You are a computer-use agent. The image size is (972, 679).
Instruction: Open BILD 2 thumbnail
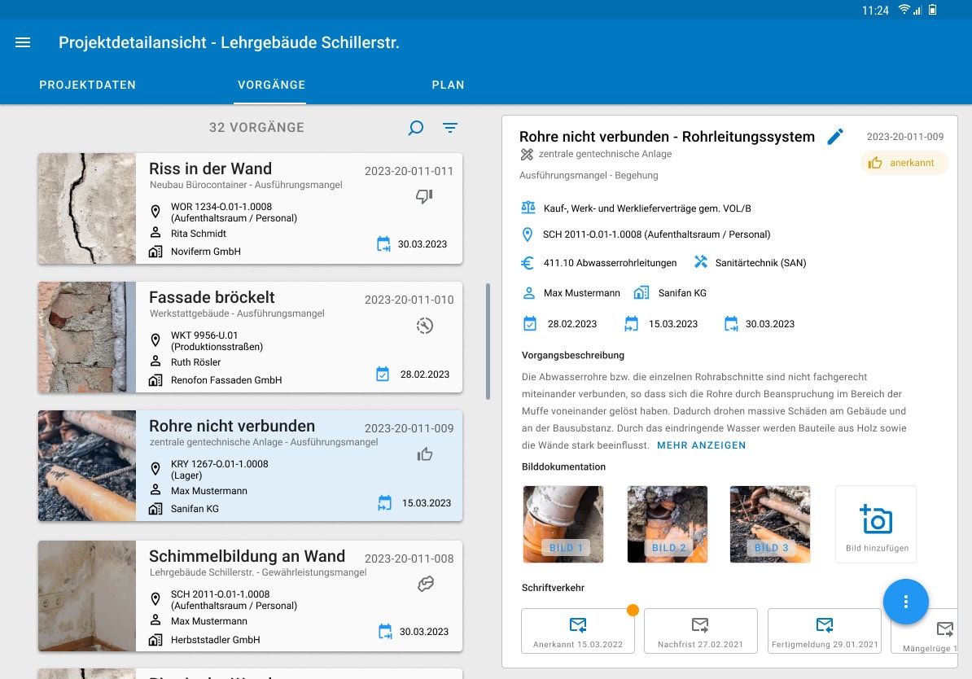[x=668, y=524]
